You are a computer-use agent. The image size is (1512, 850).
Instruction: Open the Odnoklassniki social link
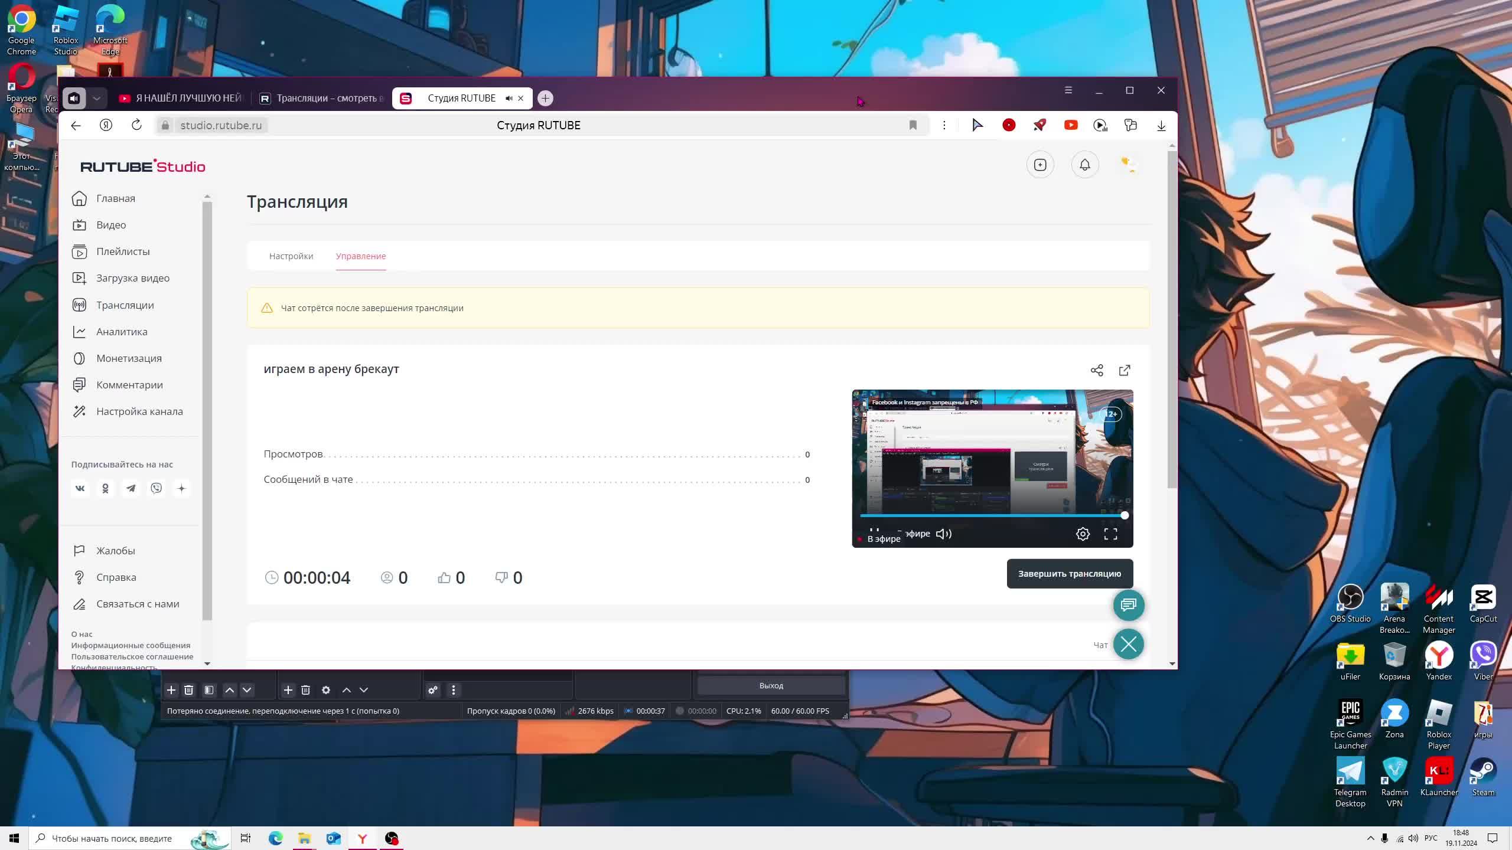click(x=106, y=488)
